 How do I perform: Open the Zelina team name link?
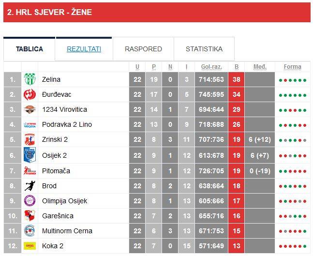point(51,79)
